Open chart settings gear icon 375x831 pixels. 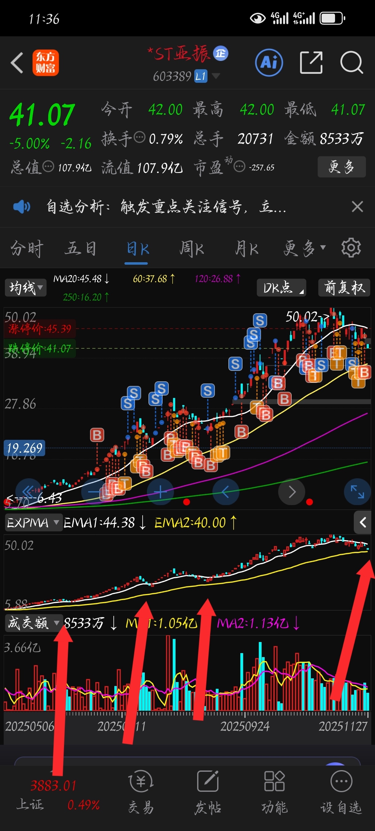351,248
